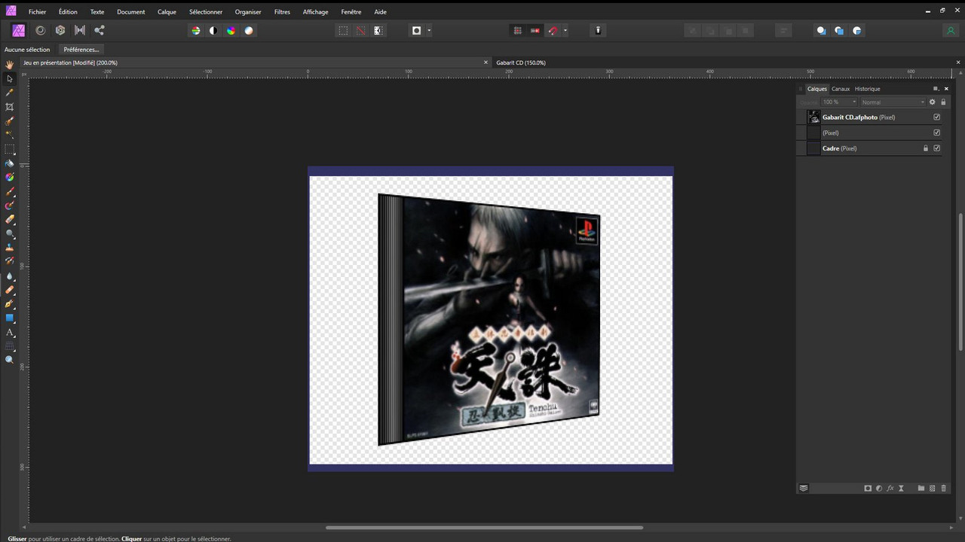Toggle snapping magnet
This screenshot has width=965, height=542.
pos(553,31)
